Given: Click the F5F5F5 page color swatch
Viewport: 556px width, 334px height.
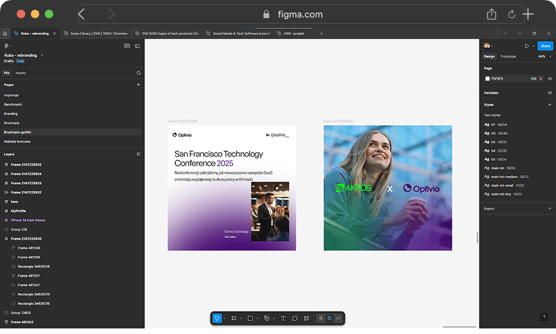Looking at the screenshot, I should (x=487, y=78).
